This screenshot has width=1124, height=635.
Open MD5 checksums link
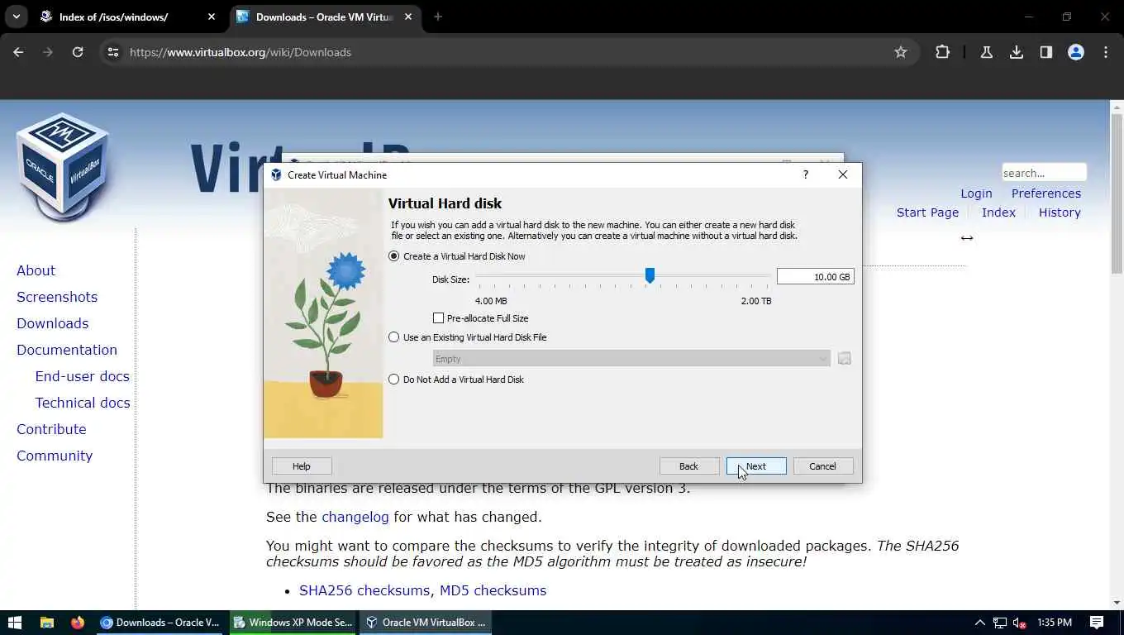493,590
